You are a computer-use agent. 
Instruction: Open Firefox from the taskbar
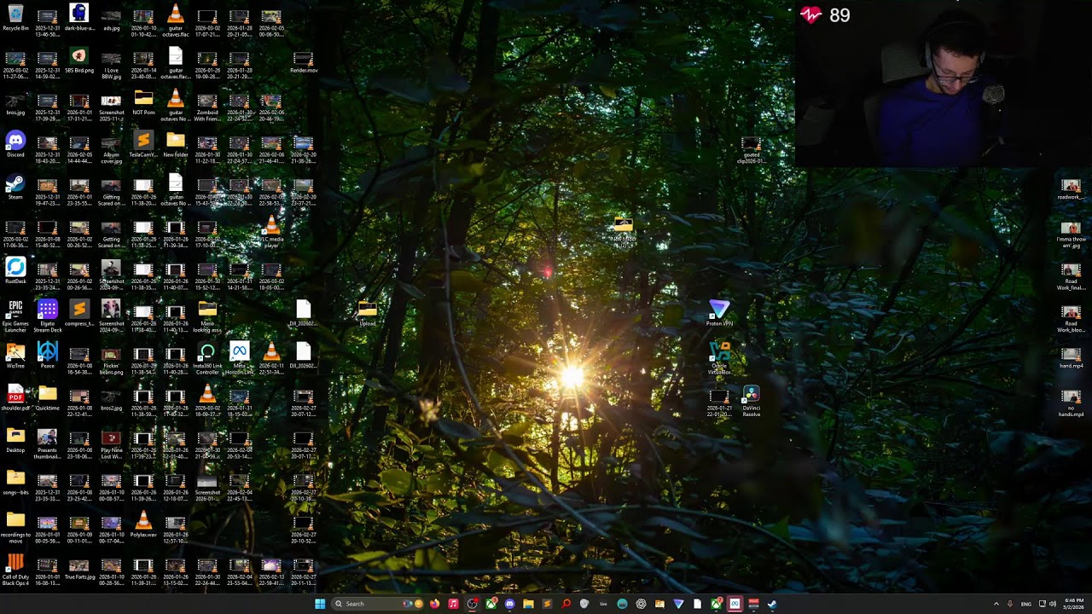[x=434, y=604]
